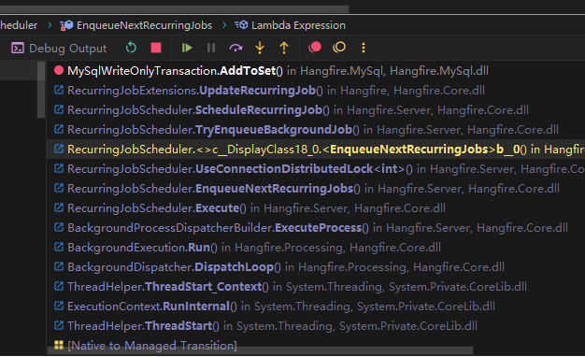Viewport: 585px width, 357px height.
Task: Click external-source icon on Execute frame
Action: [59, 207]
